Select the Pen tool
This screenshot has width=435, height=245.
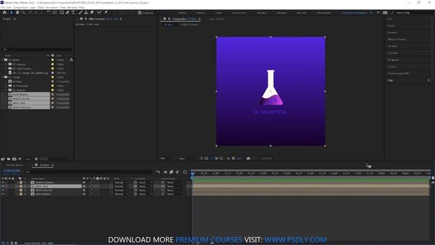click(67, 12)
